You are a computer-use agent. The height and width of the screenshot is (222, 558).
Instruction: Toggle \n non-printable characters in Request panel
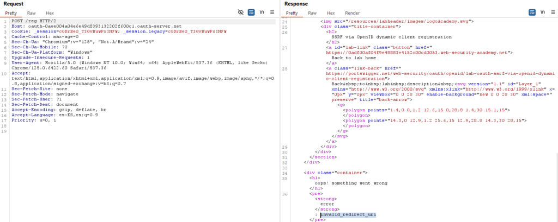[262, 12]
